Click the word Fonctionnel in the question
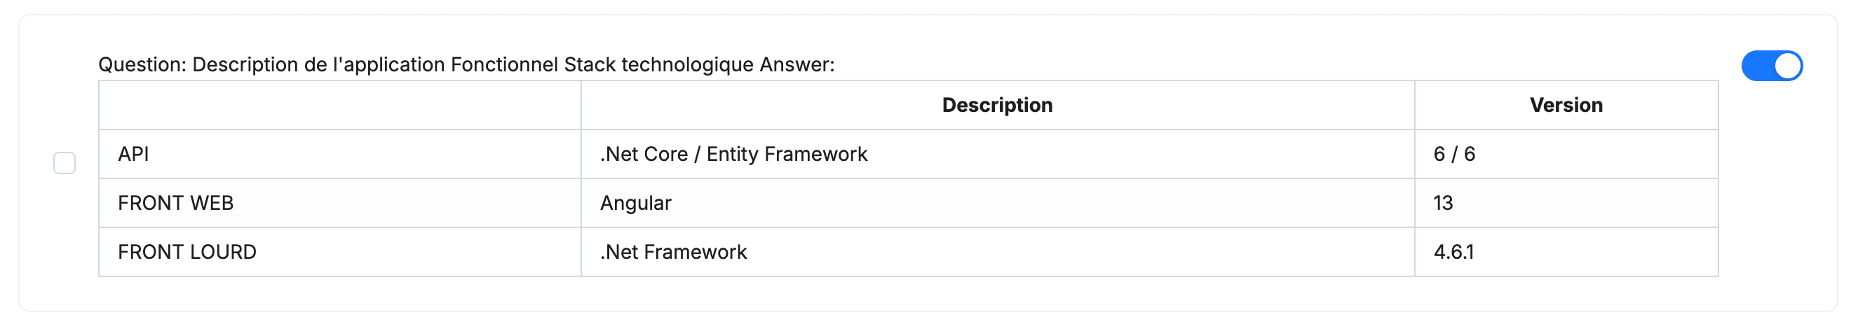Image resolution: width=1851 pixels, height=326 pixels. pyautogui.click(x=504, y=64)
